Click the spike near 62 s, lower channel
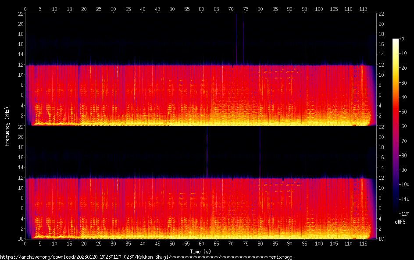This screenshot has height=260, width=414. (207, 153)
